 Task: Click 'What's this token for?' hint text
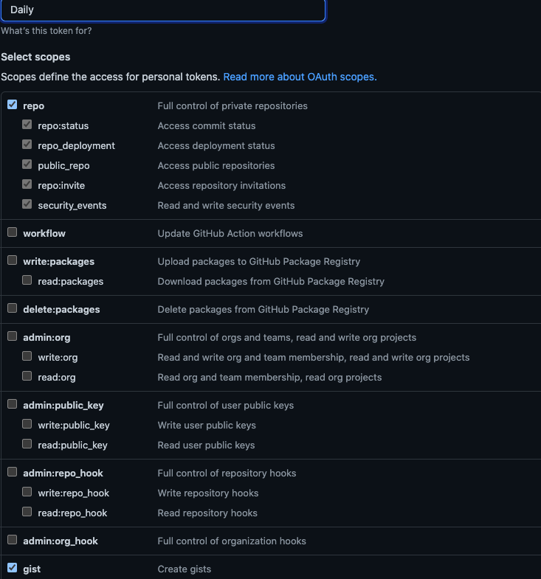point(46,31)
